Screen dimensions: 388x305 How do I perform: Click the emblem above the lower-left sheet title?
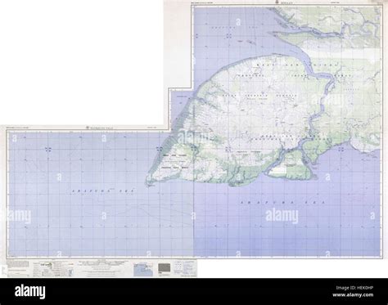click(88, 128)
